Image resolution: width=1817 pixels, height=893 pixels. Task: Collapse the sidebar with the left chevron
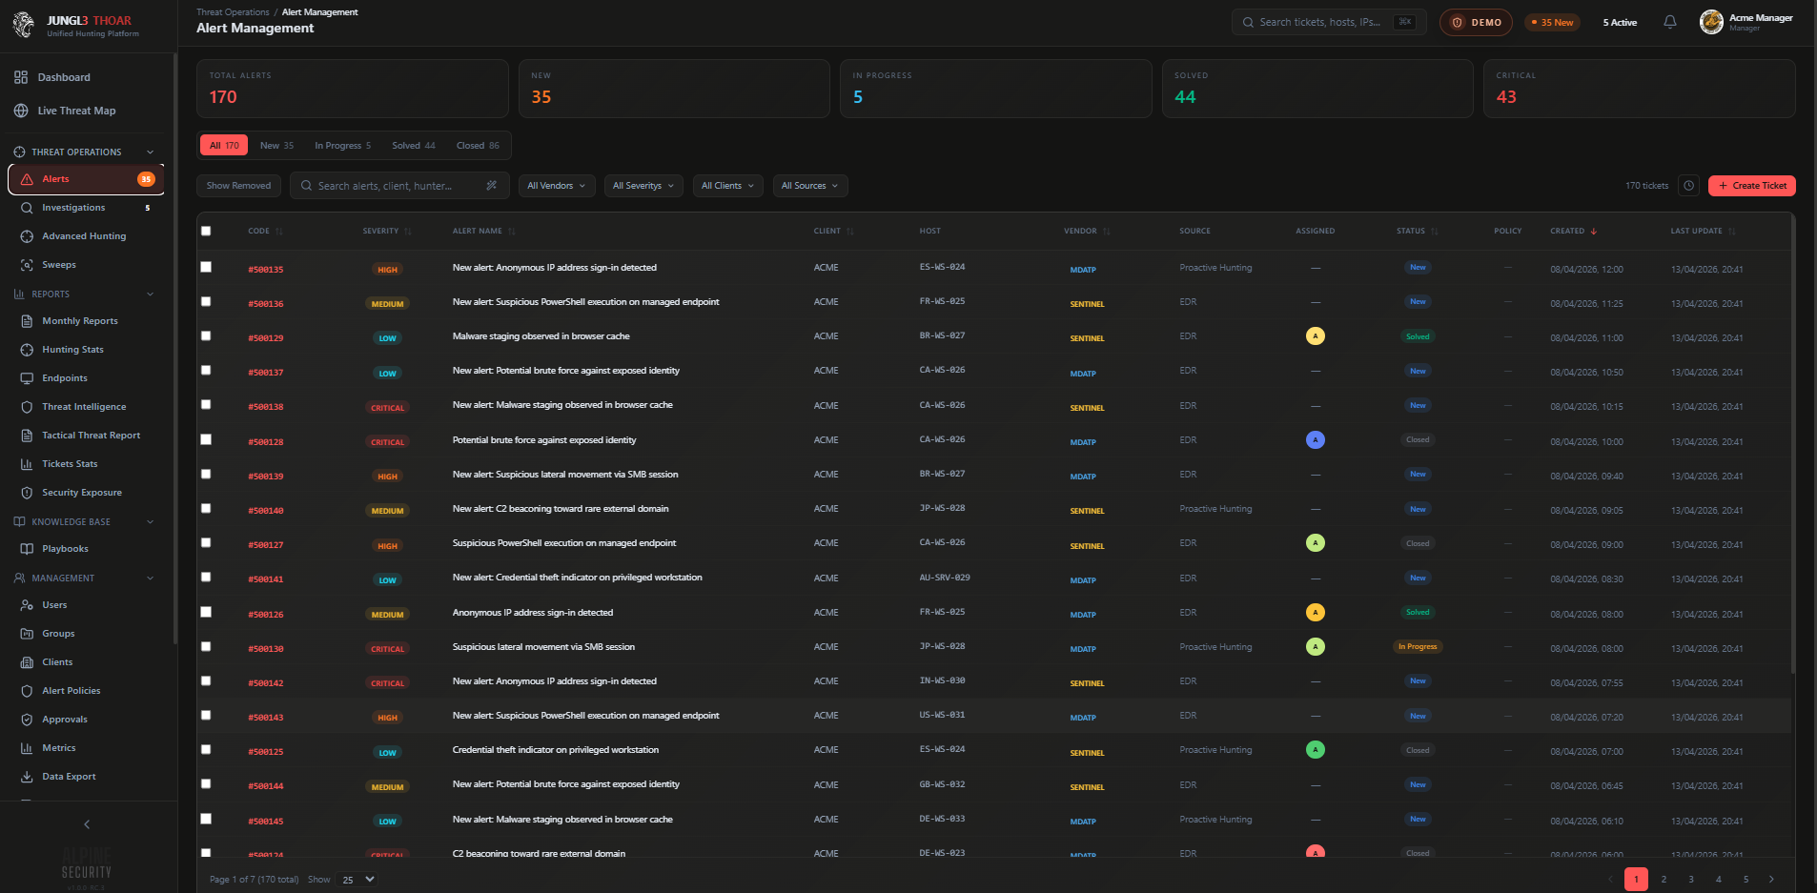click(x=87, y=824)
